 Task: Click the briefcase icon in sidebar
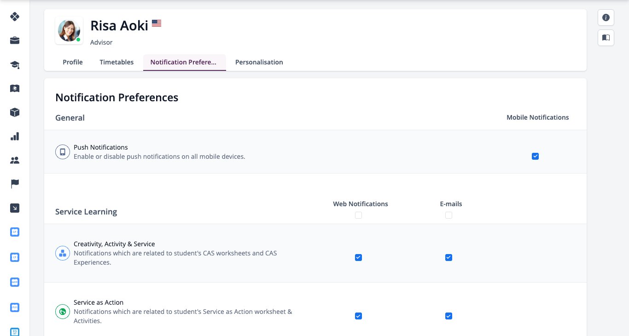(15, 41)
